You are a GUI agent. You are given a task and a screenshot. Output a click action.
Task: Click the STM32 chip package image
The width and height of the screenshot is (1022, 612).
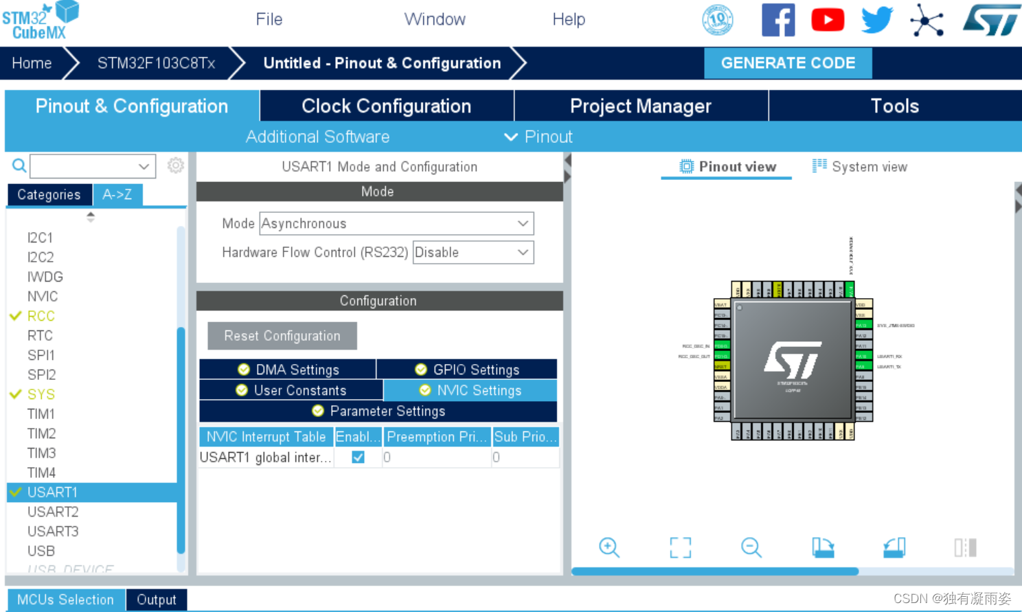coord(793,361)
